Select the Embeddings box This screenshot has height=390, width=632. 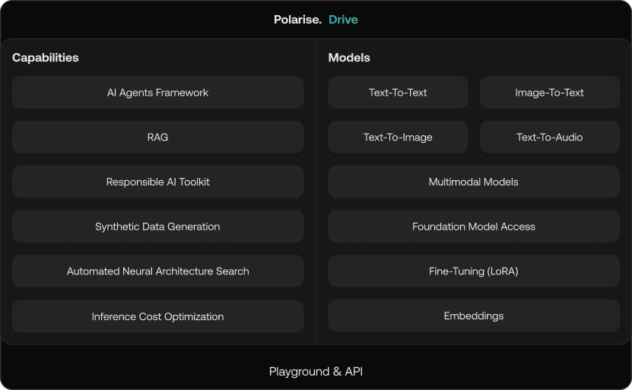pyautogui.click(x=474, y=315)
